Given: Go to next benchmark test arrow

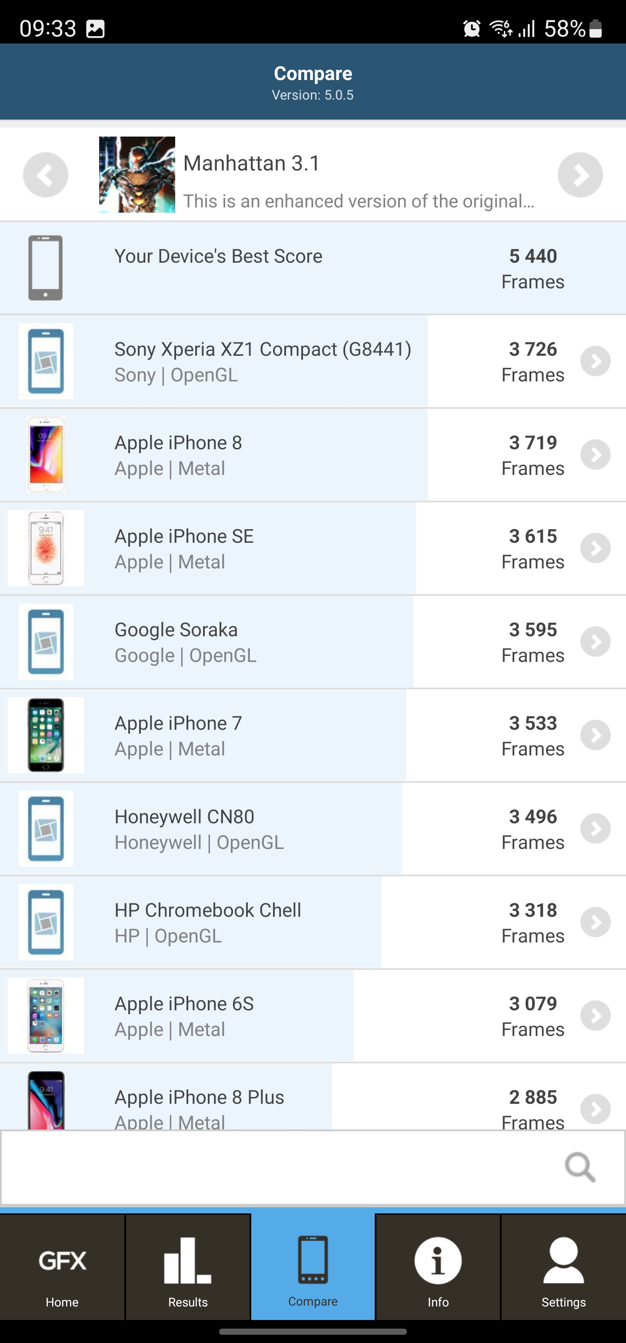Looking at the screenshot, I should [580, 175].
